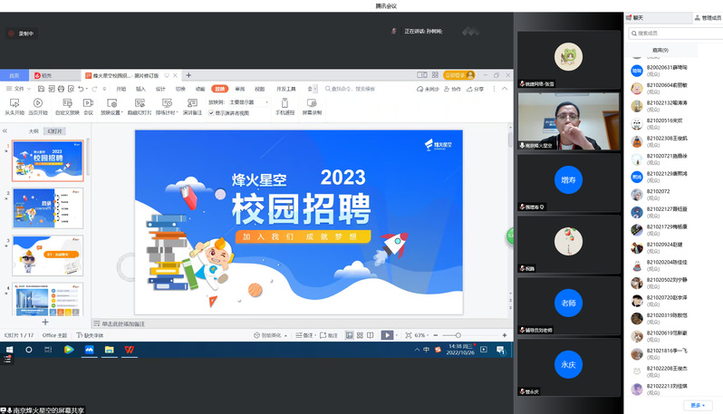Click 管理成员 button in side panel
Viewport: 723px width, 414px height.
click(x=707, y=17)
